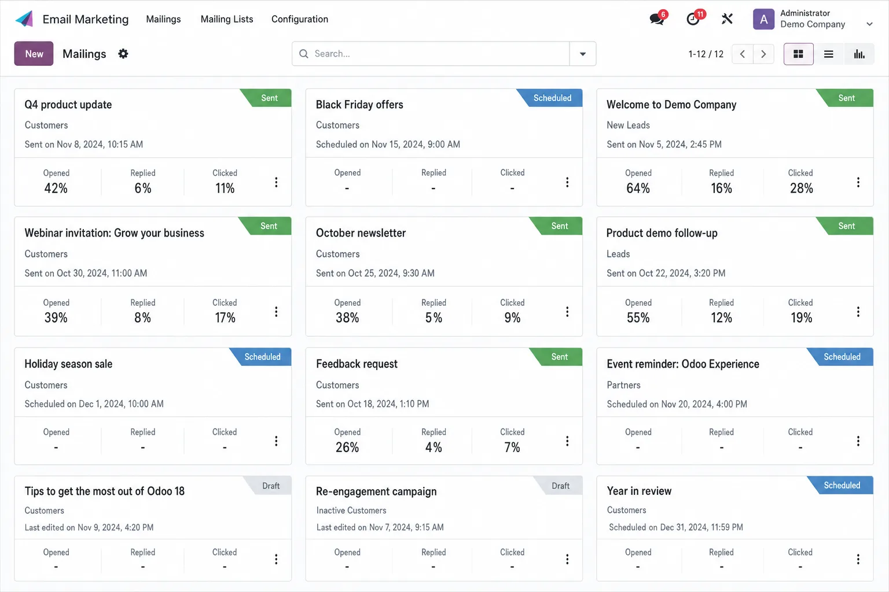This screenshot has width=889, height=592.
Task: Open the Mailing Lists menu
Action: [227, 19]
